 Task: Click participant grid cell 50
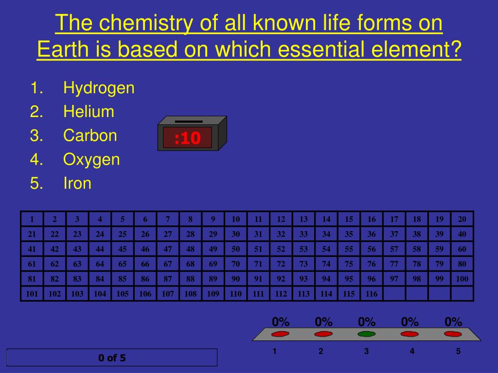tap(236, 249)
